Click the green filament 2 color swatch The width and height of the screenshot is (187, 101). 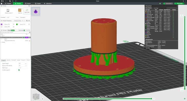coord(17,24)
